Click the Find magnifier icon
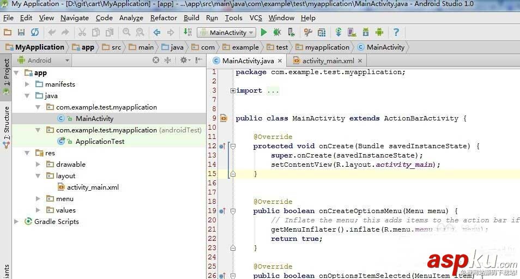The height and width of the screenshot is (279, 520). click(126, 32)
